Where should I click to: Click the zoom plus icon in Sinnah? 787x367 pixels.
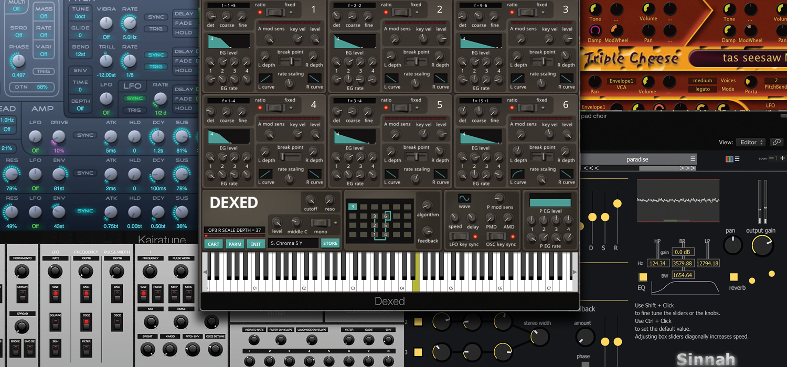coord(782,158)
